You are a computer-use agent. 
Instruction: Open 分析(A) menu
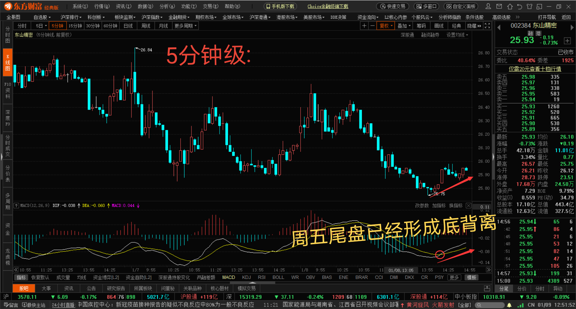pos(167,6)
